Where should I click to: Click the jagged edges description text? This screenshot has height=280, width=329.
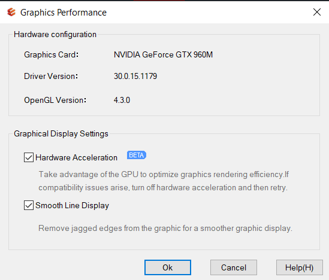[165, 229]
